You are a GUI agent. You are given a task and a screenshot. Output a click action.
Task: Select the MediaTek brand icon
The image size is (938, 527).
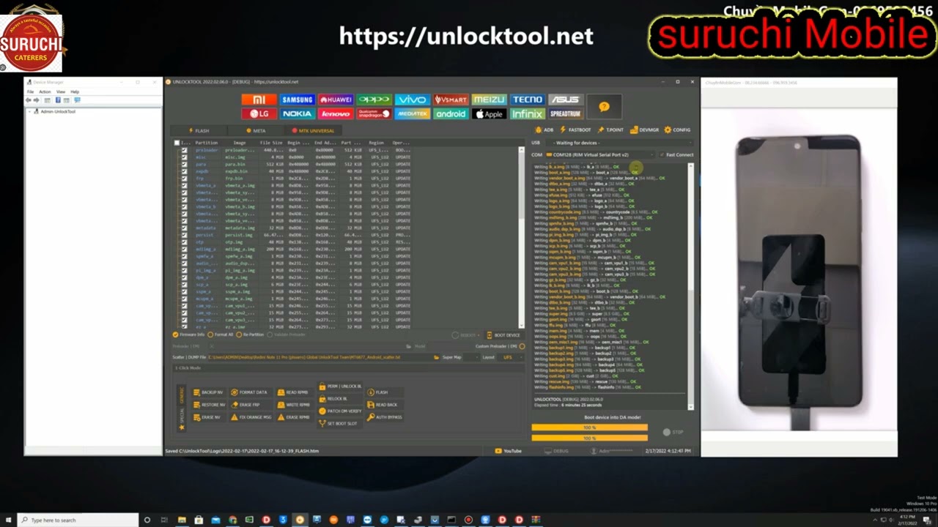click(412, 113)
